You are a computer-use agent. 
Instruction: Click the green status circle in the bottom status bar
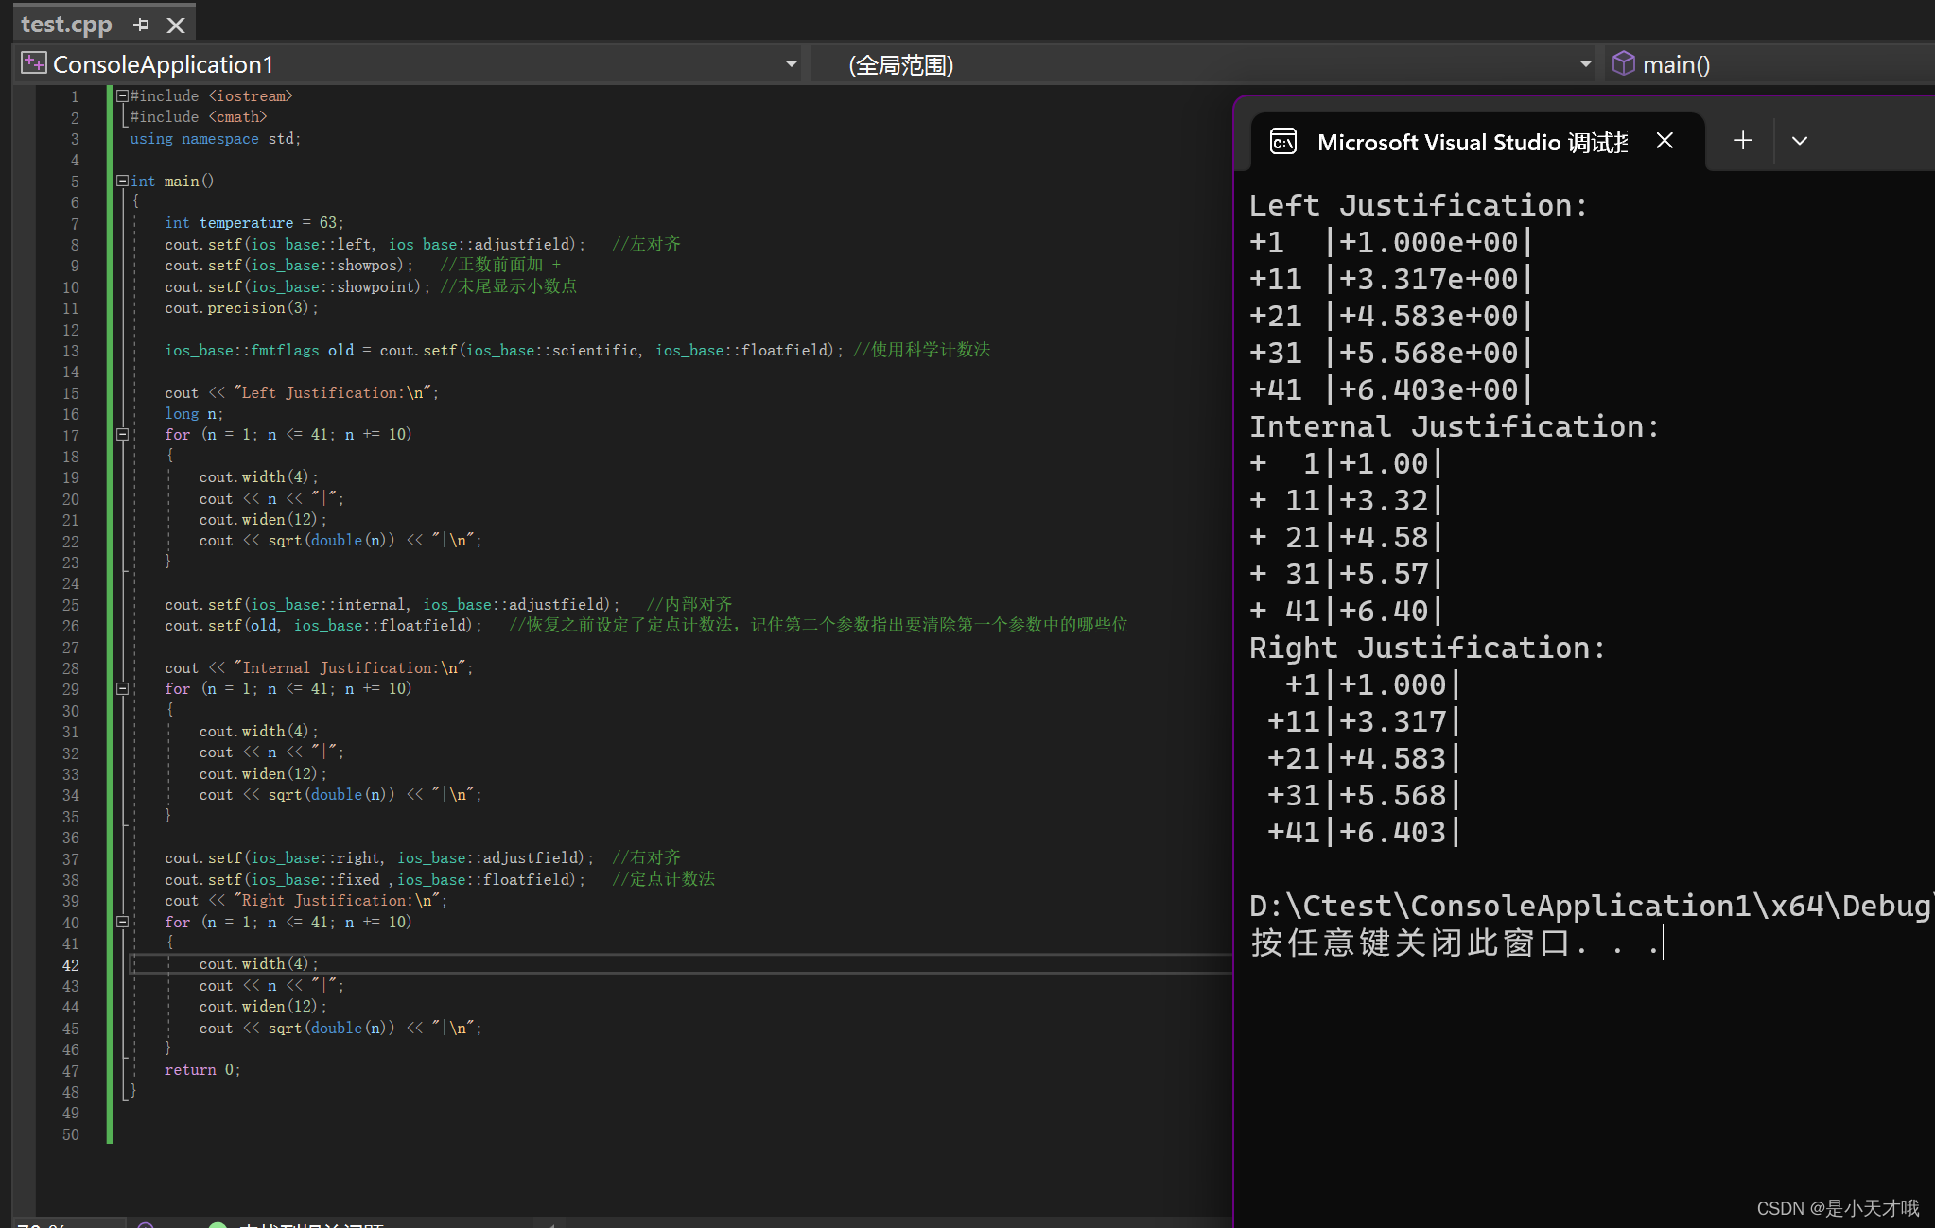pyautogui.click(x=216, y=1225)
